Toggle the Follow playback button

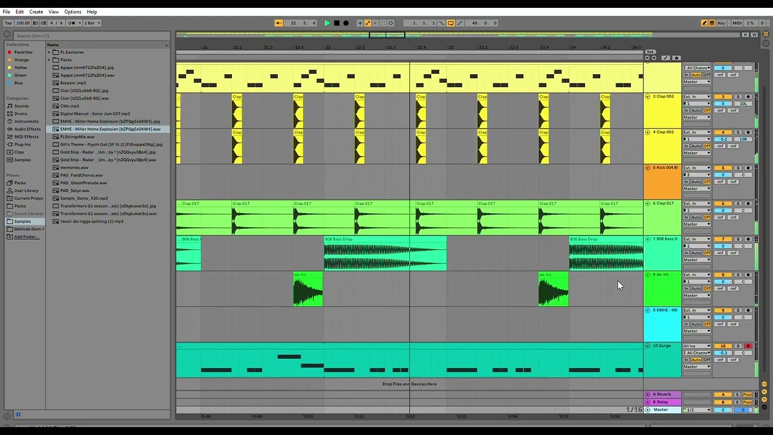click(278, 23)
